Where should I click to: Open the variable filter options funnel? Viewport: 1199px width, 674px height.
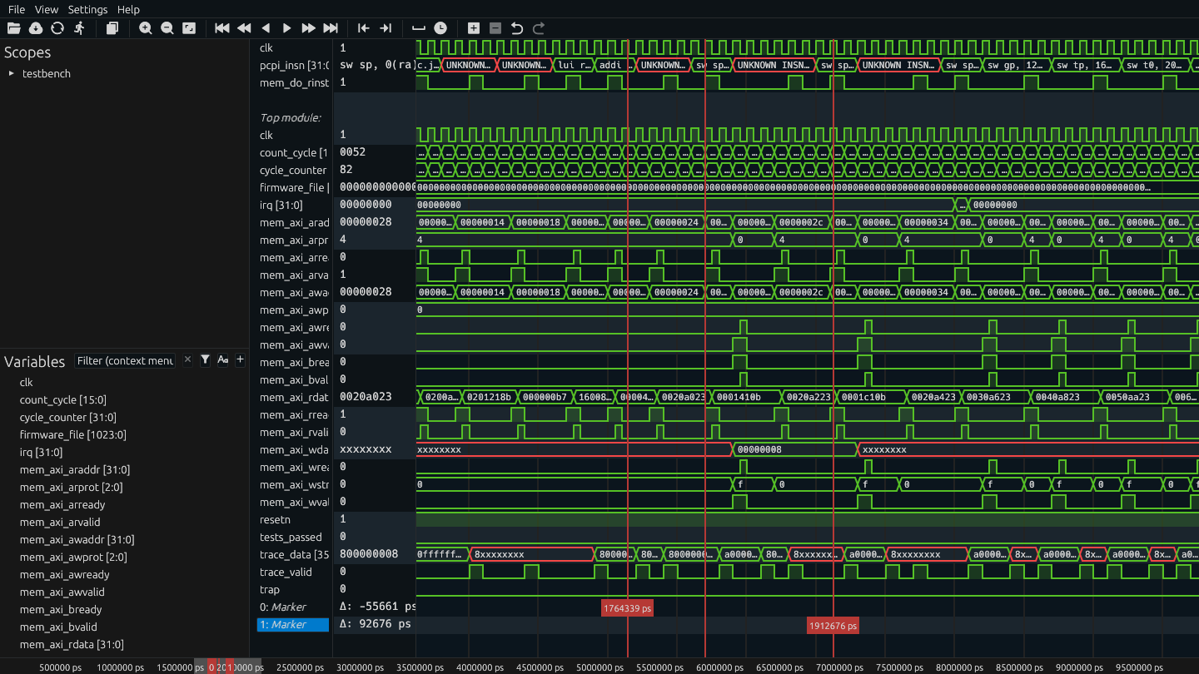click(x=205, y=360)
